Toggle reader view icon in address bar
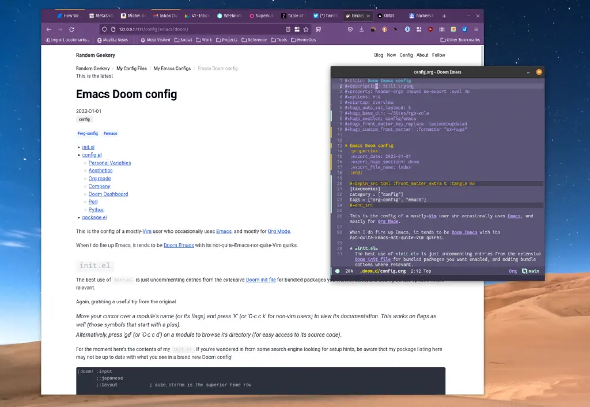Image resolution: width=590 pixels, height=407 pixels. [288, 29]
